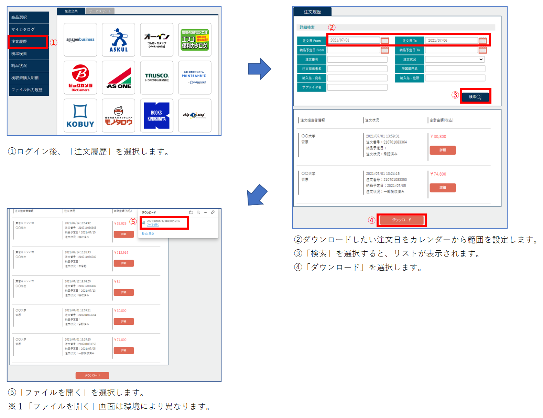
Task: Click order number 210701083364 in search results
Action: 395,142
